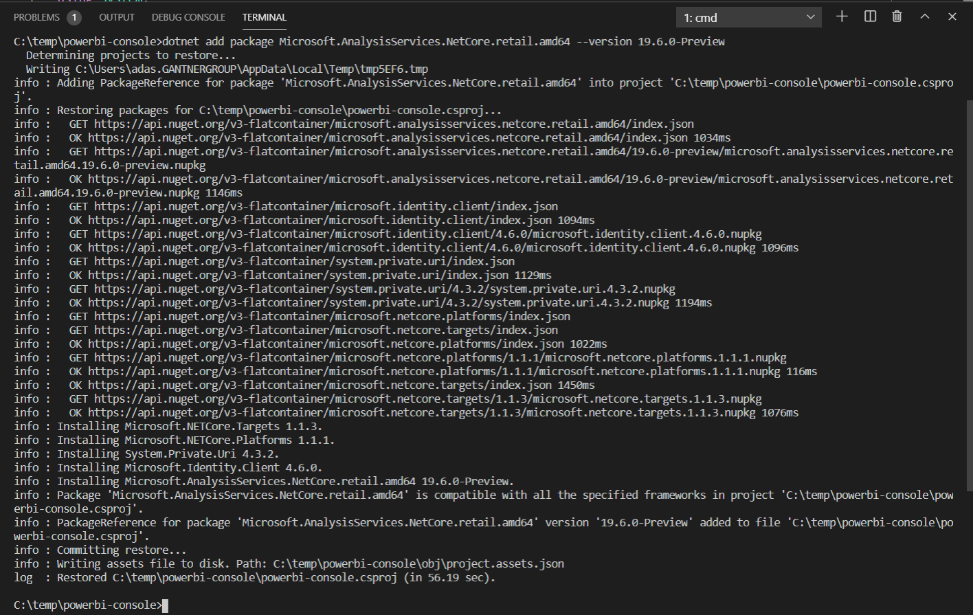This screenshot has width=973, height=615.
Task: Select the TERMINAL tab
Action: [x=265, y=17]
